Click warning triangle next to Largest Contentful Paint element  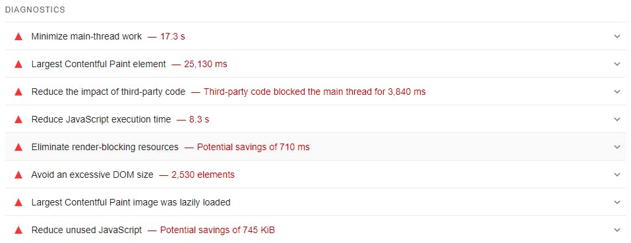(x=18, y=65)
